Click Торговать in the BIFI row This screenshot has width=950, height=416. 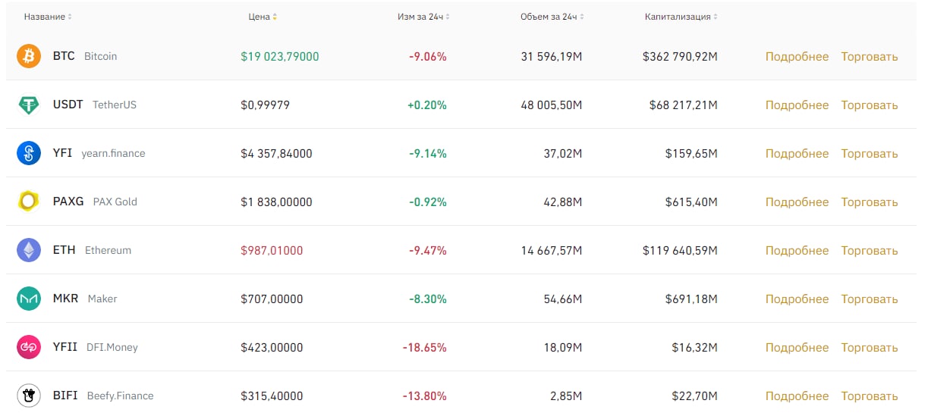[x=869, y=396]
